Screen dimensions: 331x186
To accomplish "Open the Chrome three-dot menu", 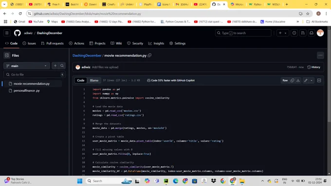I will click(326, 14).
